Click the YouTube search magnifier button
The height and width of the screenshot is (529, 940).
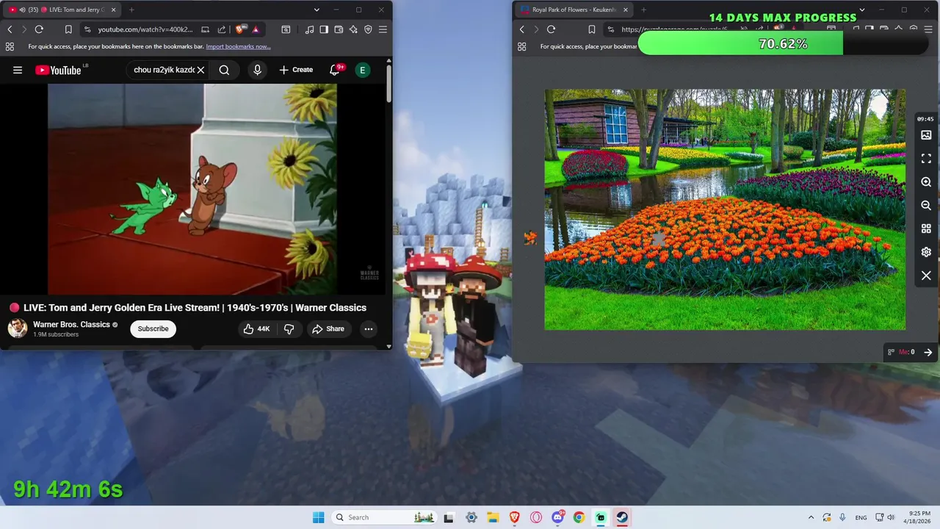[x=224, y=70]
